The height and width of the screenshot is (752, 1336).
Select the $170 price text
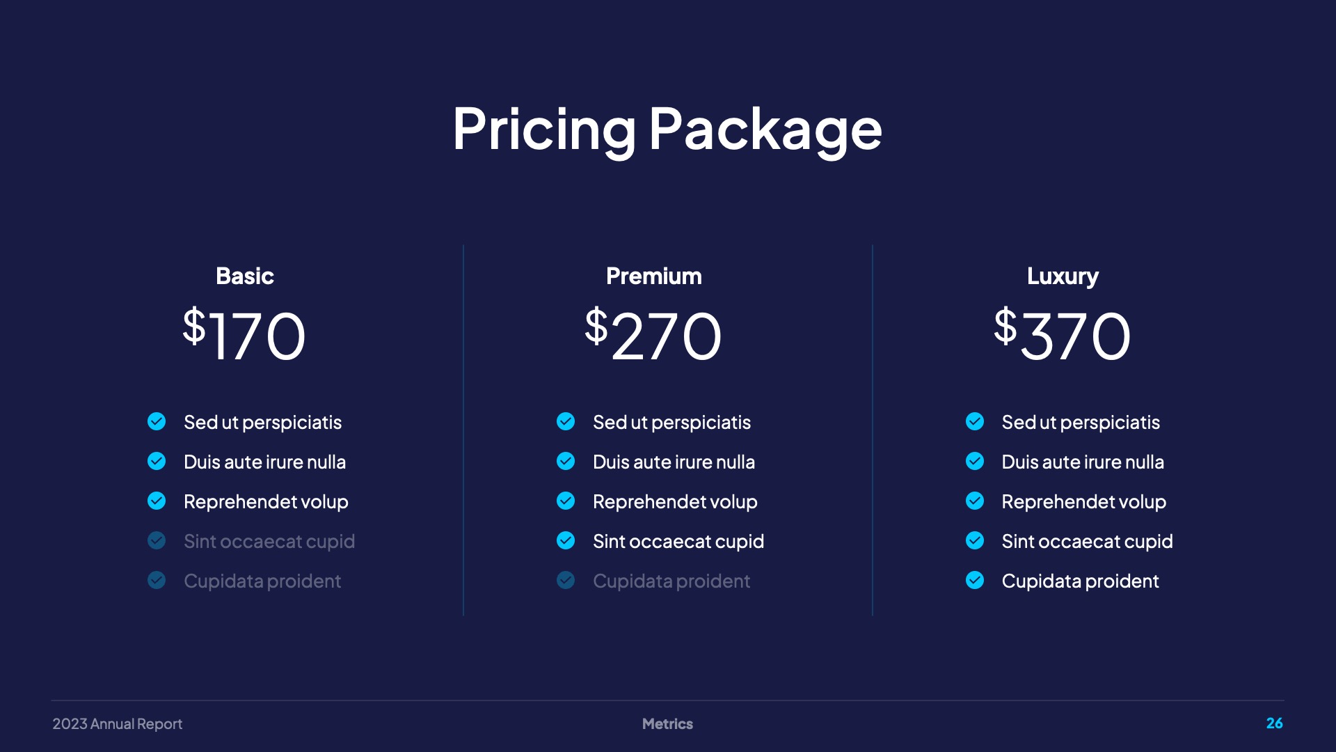[x=244, y=335]
